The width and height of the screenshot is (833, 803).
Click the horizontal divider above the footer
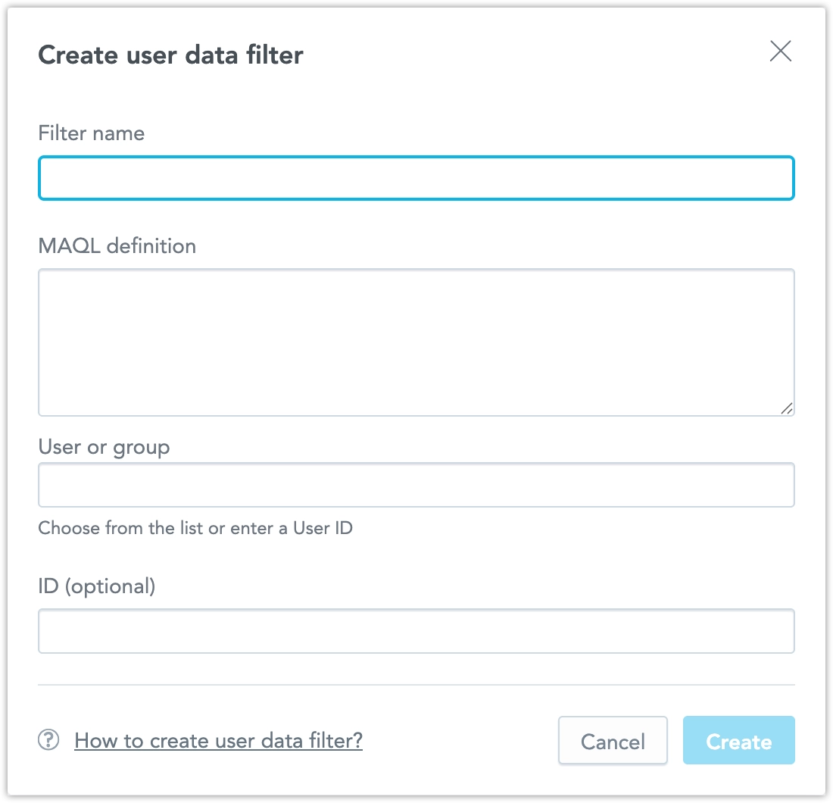(x=416, y=685)
